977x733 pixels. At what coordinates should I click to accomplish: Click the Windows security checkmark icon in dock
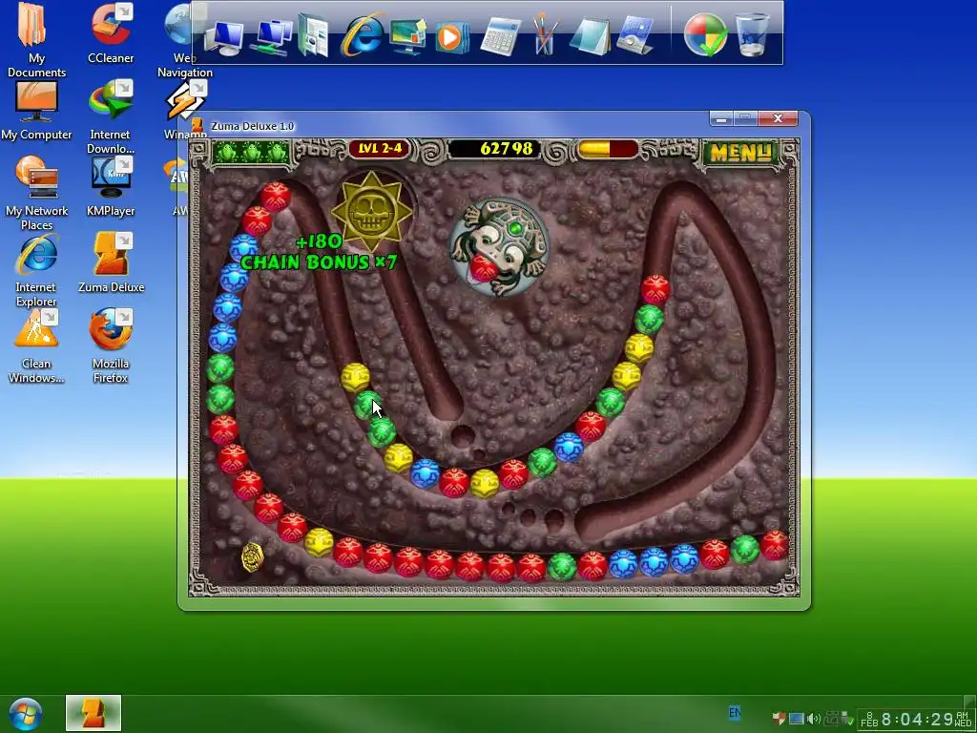coord(705,34)
